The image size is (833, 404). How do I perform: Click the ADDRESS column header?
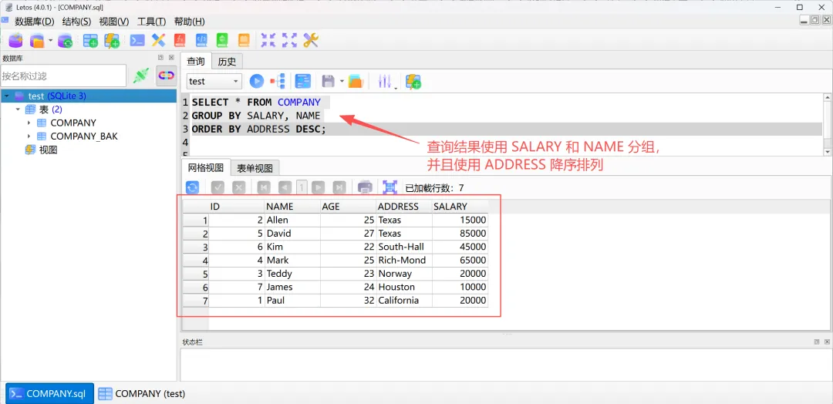click(x=404, y=207)
